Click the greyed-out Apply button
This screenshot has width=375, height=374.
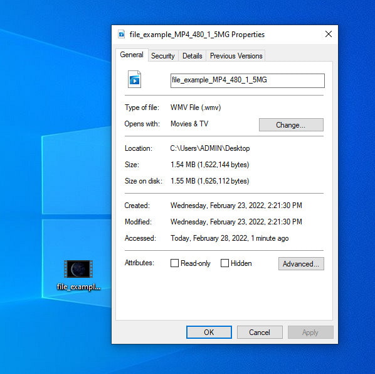point(310,333)
